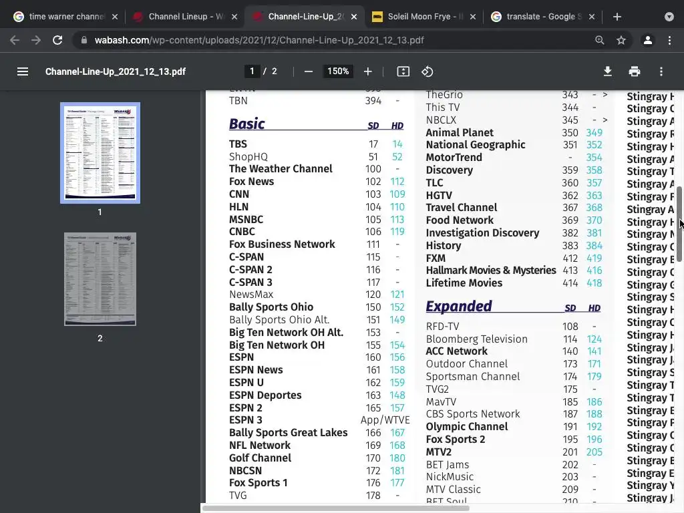Viewport: 684px width, 513px height.
Task: Click the 'Expanded' section heading
Action: coord(459,306)
